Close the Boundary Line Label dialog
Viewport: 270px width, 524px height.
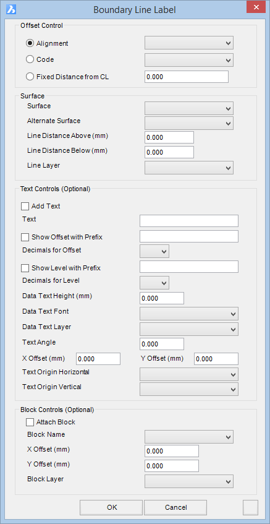(256, 7)
